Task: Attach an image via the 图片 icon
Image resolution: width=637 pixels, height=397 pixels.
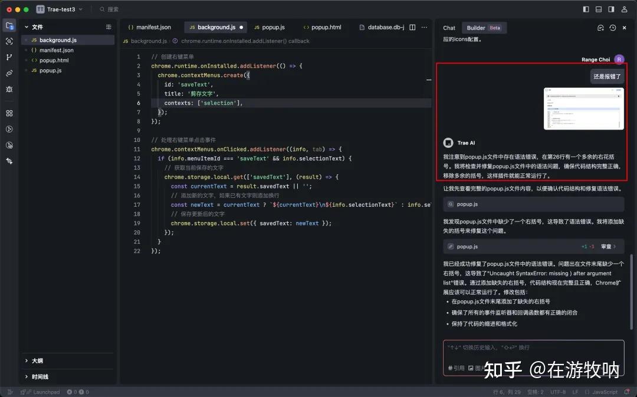Action: pyautogui.click(x=475, y=367)
